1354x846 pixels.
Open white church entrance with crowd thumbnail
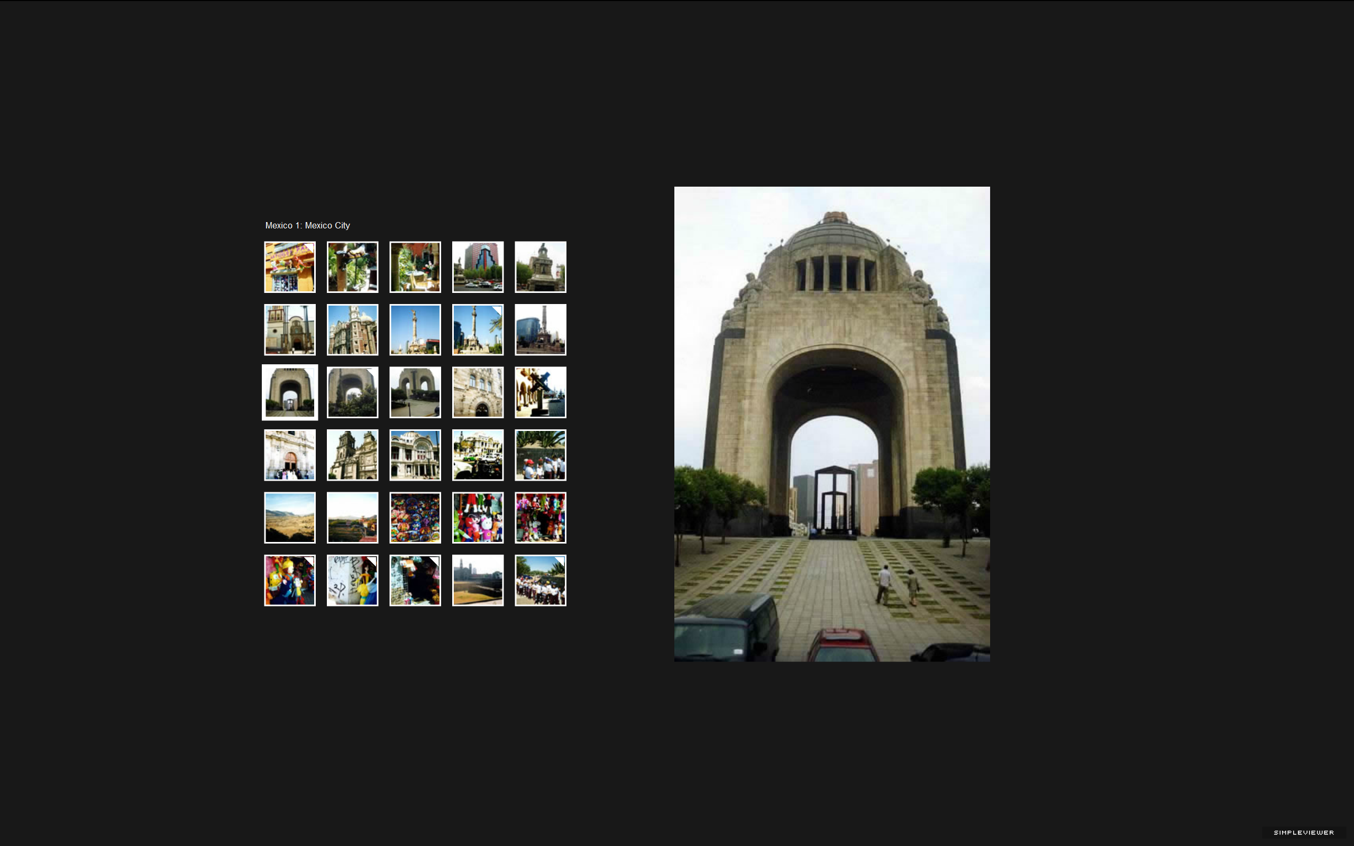[x=290, y=455]
